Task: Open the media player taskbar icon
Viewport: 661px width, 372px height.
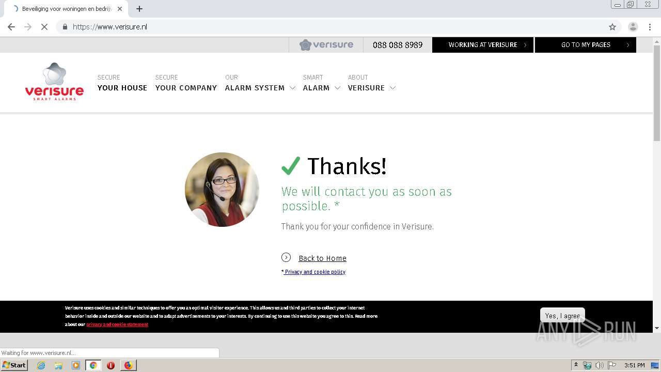Action: [x=76, y=365]
